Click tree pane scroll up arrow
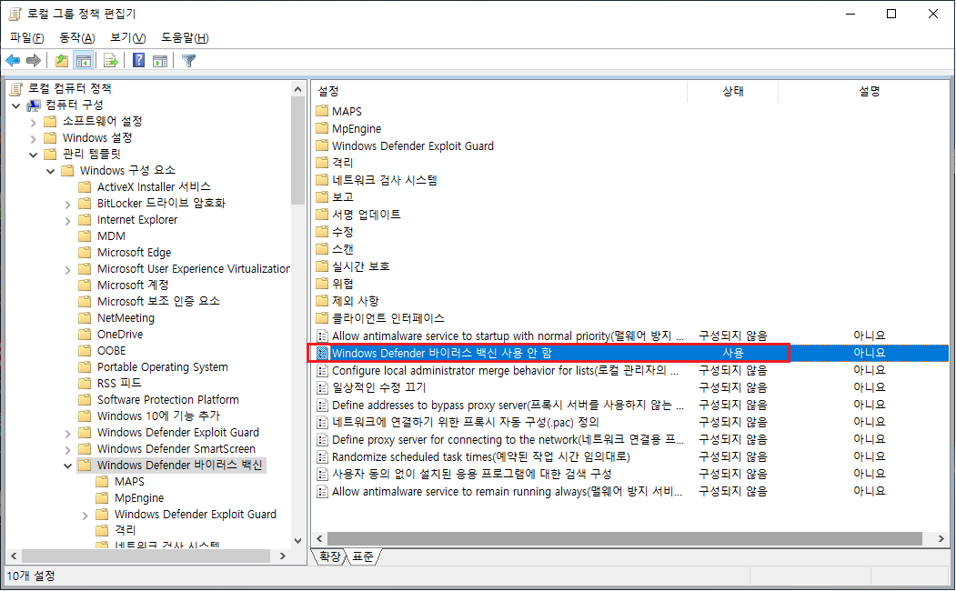The height and width of the screenshot is (591, 956). 297,89
